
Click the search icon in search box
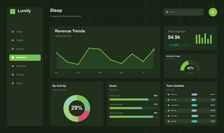tap(167, 12)
